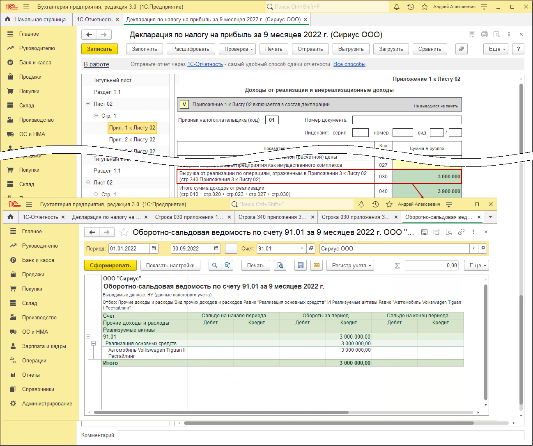Open main menu hamburger in declaration window header

pyautogui.click(x=26, y=7)
